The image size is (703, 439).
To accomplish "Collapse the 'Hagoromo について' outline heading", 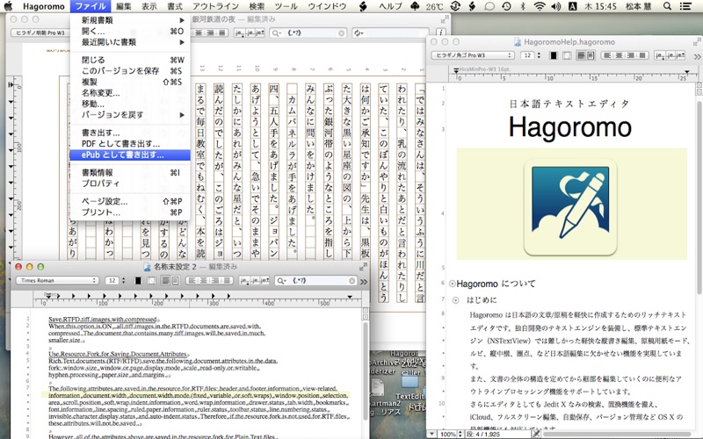I will 452,284.
